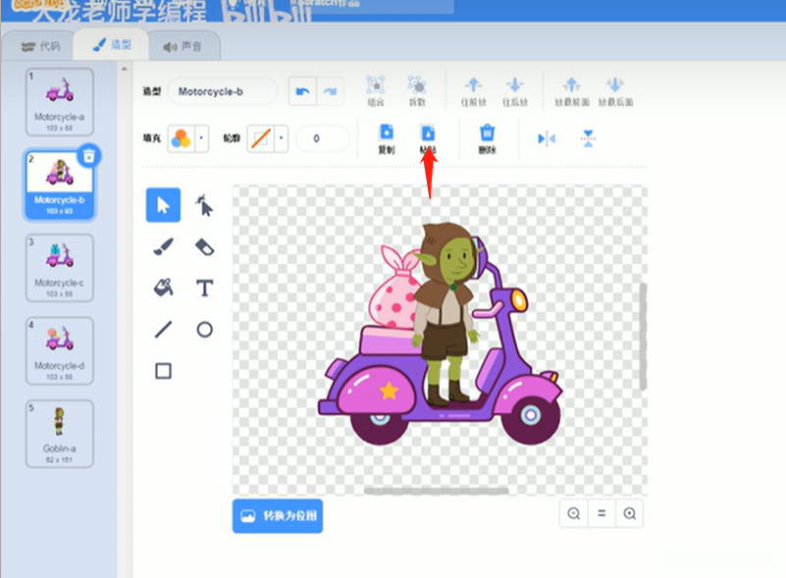Select the Line drawing tool

coord(163,330)
